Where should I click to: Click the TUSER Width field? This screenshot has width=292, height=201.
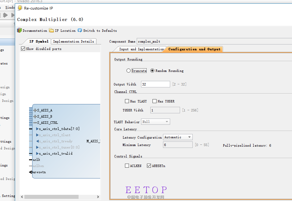coord(165,110)
